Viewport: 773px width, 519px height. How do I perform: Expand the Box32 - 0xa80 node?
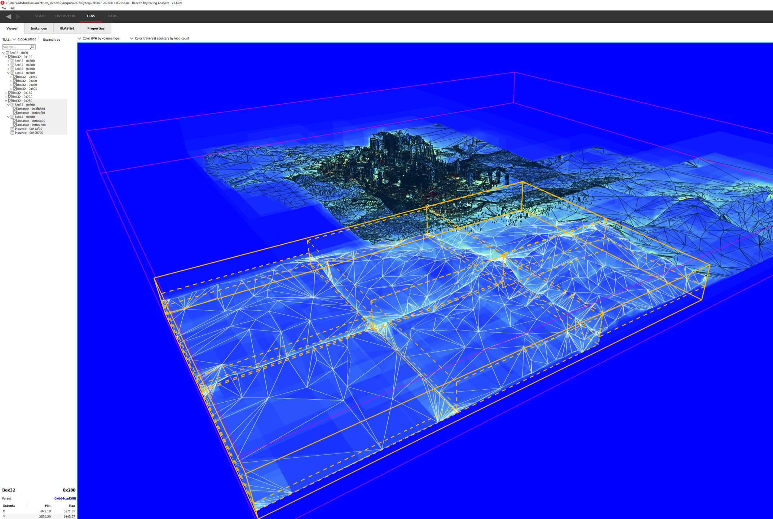(x=11, y=85)
